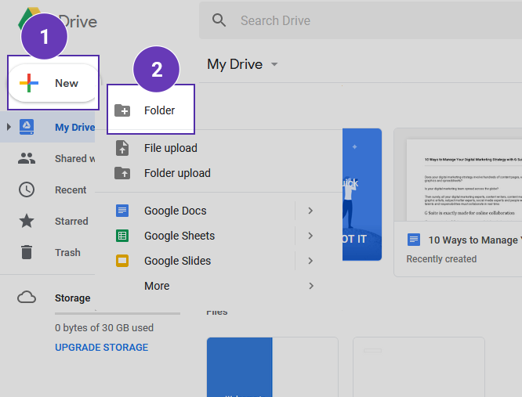Click the My Drive sidebar icon
This screenshot has height=397, width=522.
pos(27,127)
